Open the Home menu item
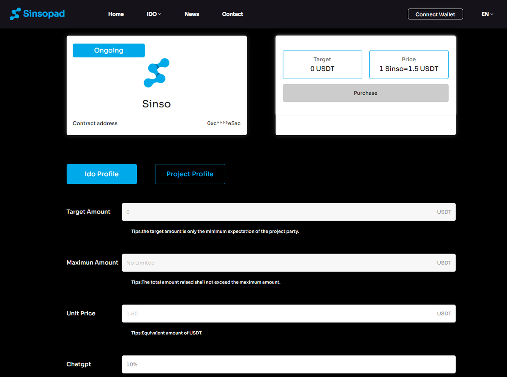Viewport: 507px width, 377px height. [x=116, y=14]
